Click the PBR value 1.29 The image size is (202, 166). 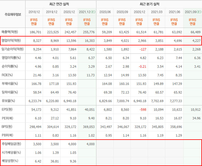pos(179,135)
